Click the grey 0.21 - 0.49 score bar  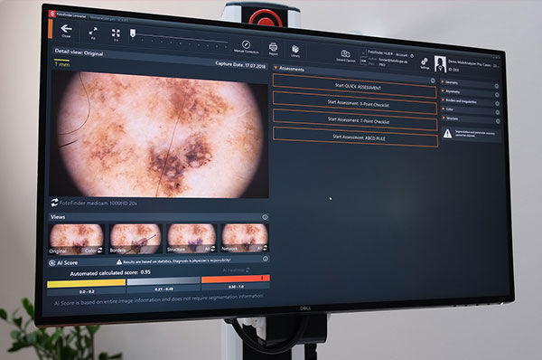click(164, 280)
